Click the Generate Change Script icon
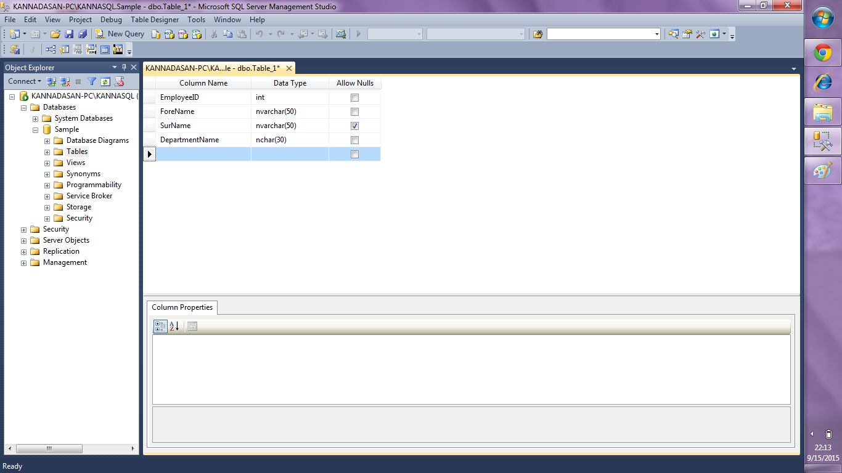 point(14,49)
